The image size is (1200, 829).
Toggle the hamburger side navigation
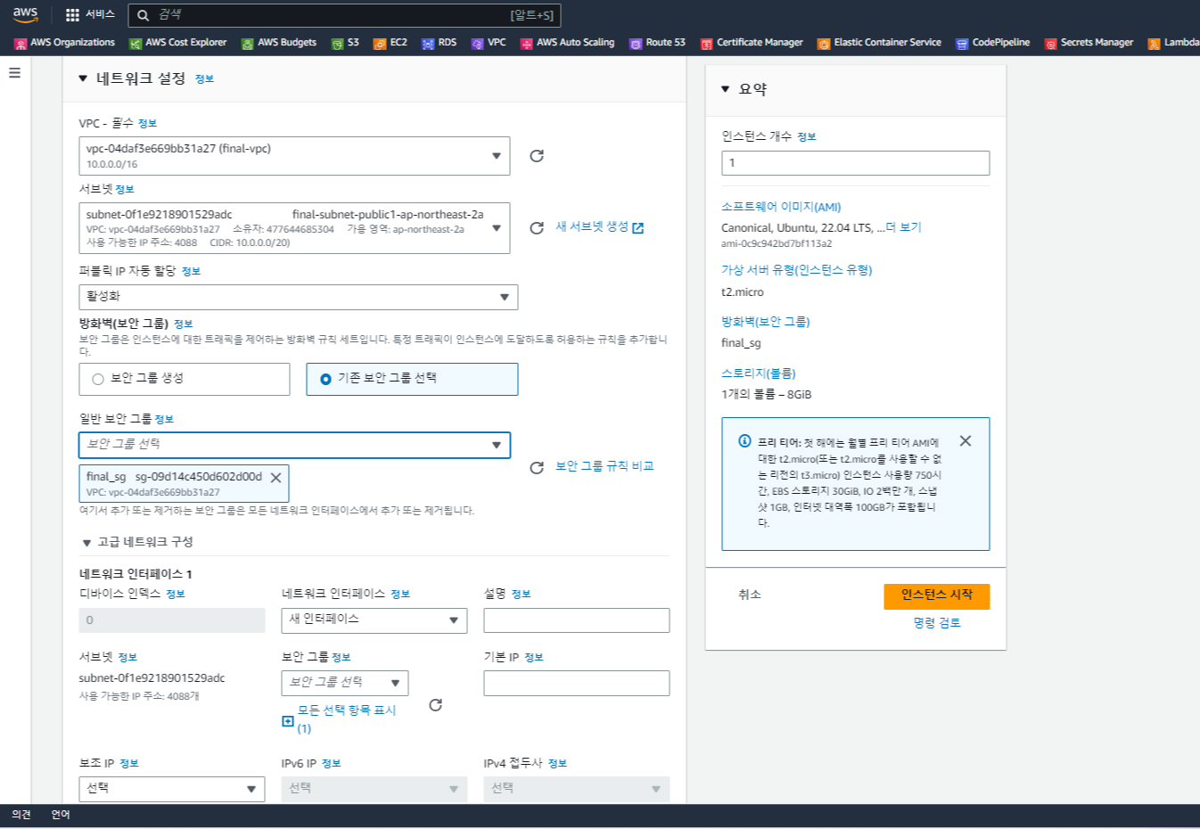pos(14,73)
